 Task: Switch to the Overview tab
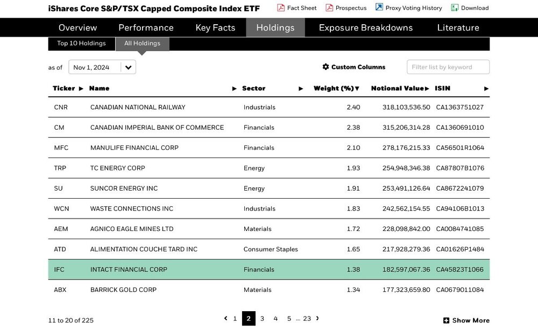78,27
